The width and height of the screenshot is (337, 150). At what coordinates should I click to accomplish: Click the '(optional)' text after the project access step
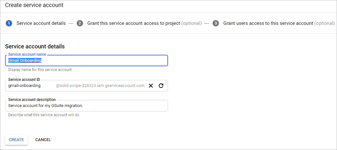pos(192,23)
